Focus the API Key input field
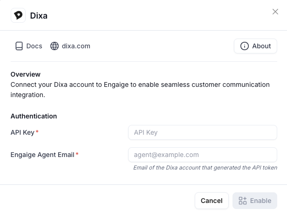Viewport: 287px width, 216px height. click(x=203, y=132)
